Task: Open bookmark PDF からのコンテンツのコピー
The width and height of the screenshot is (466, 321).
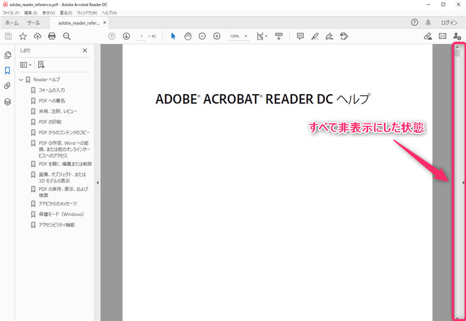Action: (64, 132)
